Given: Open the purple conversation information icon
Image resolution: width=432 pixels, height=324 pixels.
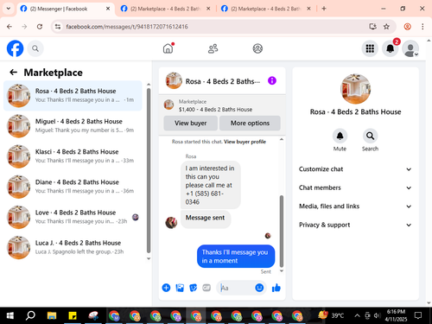Looking at the screenshot, I should tap(272, 80).
